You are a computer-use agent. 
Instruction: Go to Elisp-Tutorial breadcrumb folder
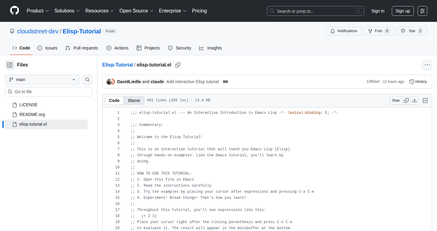point(117,65)
